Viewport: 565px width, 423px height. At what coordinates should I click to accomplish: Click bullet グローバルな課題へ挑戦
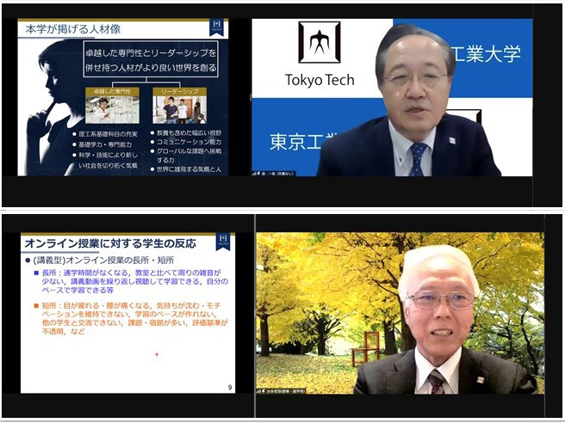(186, 151)
